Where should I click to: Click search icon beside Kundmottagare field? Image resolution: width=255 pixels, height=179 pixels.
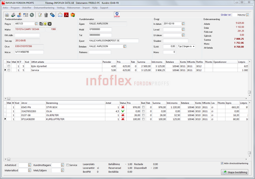pos(63,165)
